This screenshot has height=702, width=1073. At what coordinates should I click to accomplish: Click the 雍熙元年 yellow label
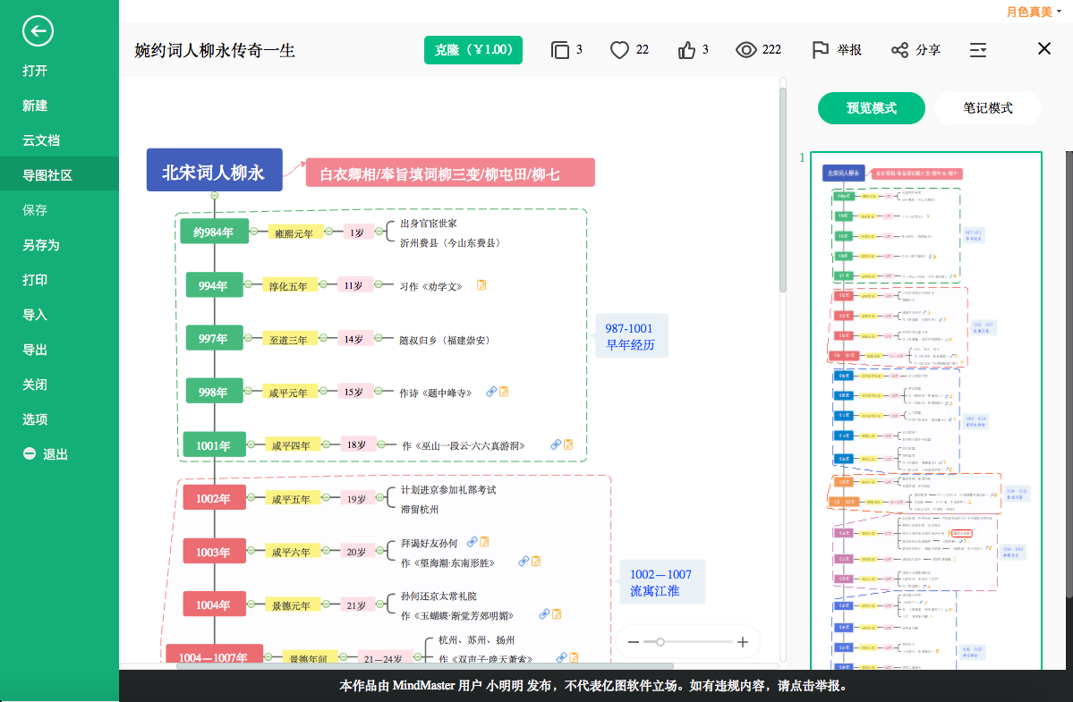294,233
